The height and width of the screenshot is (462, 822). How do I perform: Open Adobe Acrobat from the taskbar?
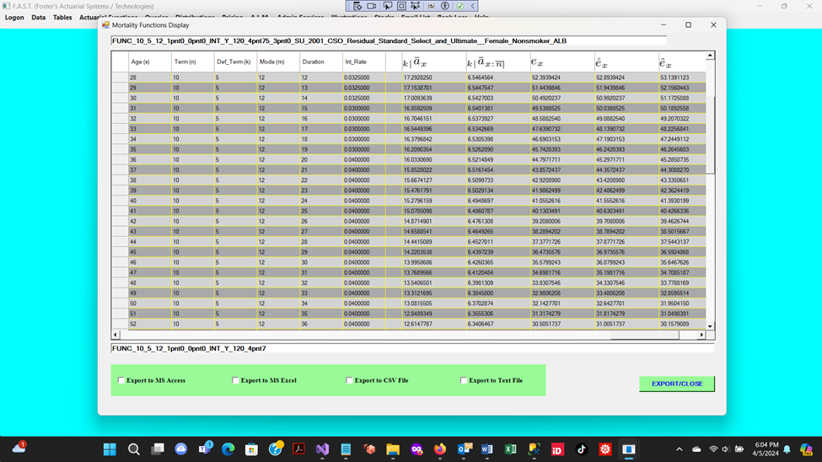coord(298,450)
